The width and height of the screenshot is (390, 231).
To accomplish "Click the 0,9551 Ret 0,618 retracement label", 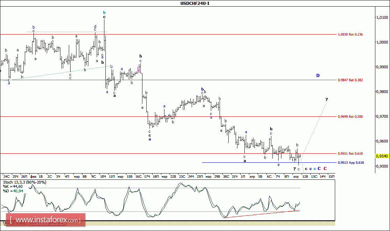I will point(350,154).
